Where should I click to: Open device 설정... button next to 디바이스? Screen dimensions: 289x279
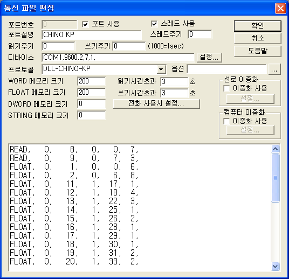tap(209, 57)
